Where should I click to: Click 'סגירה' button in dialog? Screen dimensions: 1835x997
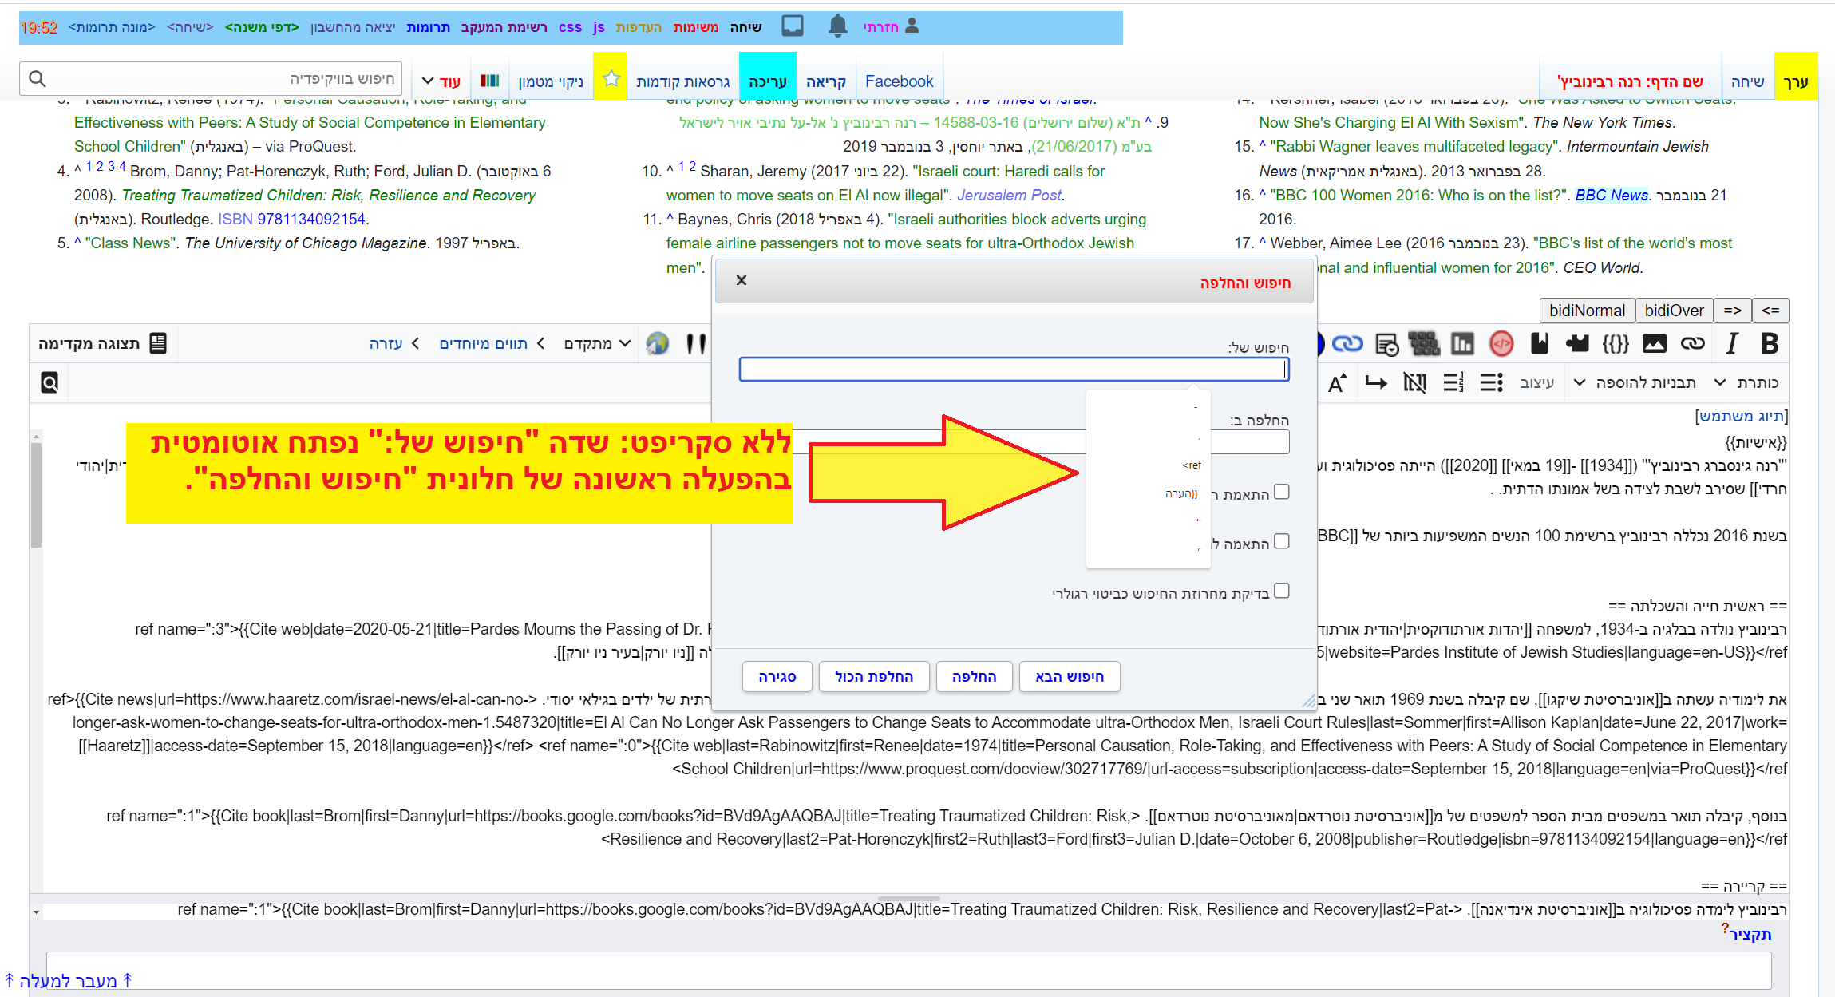point(777,676)
